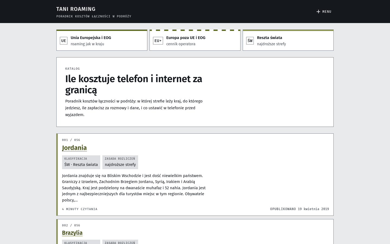The width and height of the screenshot is (390, 244).
Task: Click the roaming jak w kraju caption
Action: [87, 44]
